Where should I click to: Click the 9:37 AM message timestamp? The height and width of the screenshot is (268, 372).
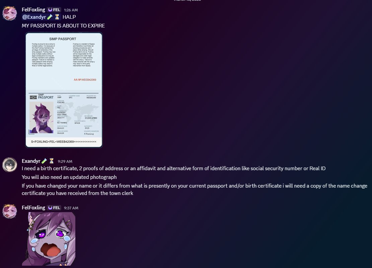tap(71, 208)
